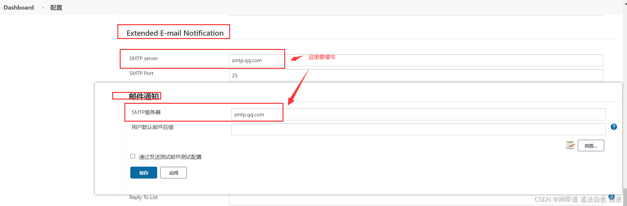Screen dimensions: 627x206
Task: Click the 通过发送测试邮件测试配置 label text
Action: pos(170,157)
